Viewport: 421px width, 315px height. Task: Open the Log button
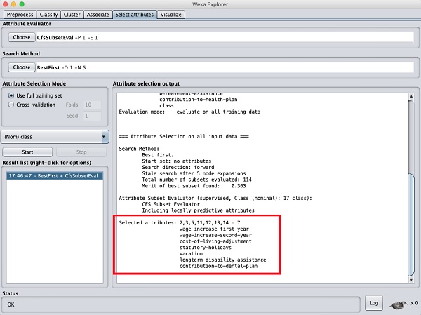click(x=373, y=302)
